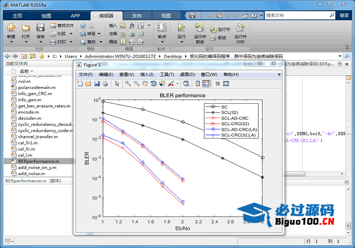
Task: Click the 打开 (Open) folder icon
Action: [x=26, y=28]
